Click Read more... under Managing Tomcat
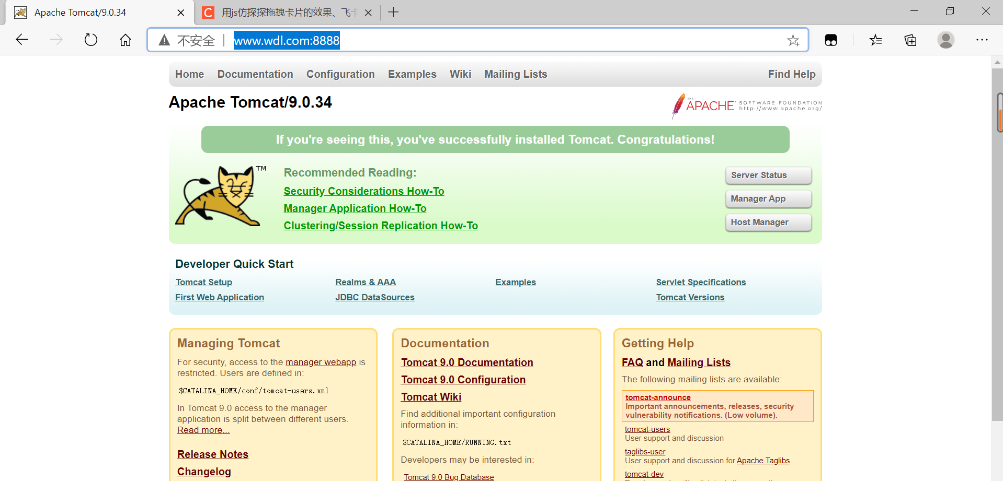This screenshot has height=481, width=1003. coord(203,430)
